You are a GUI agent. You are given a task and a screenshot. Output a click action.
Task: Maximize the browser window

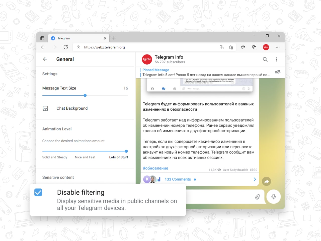pyautogui.click(x=267, y=36)
